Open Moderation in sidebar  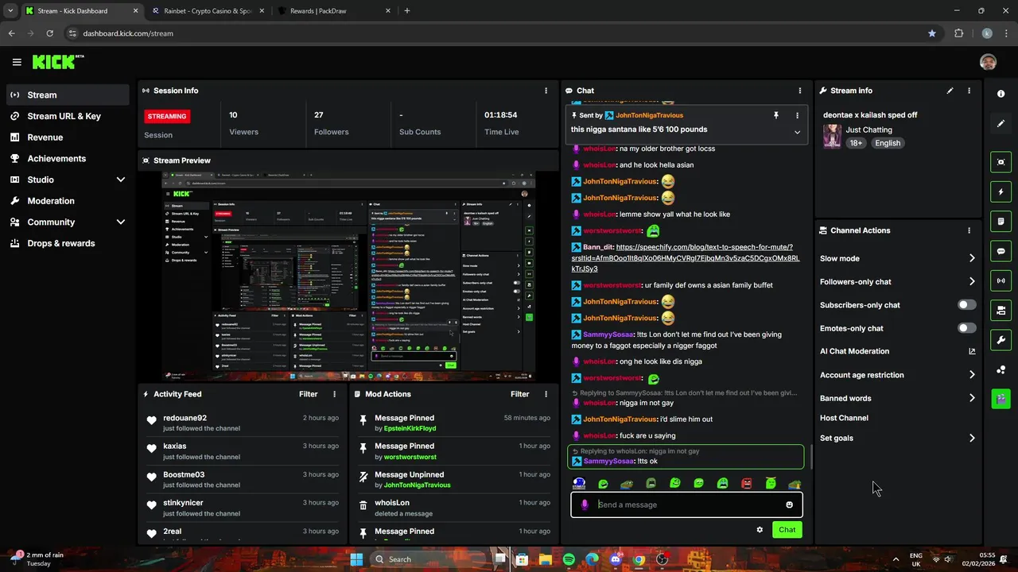pos(68,201)
